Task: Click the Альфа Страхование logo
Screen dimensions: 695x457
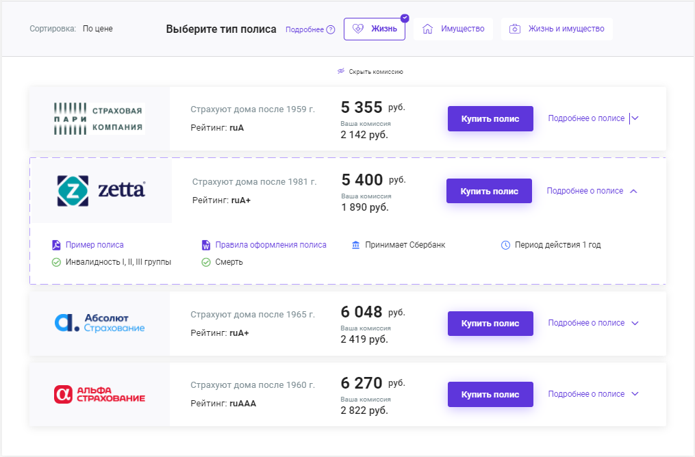Action: point(99,394)
